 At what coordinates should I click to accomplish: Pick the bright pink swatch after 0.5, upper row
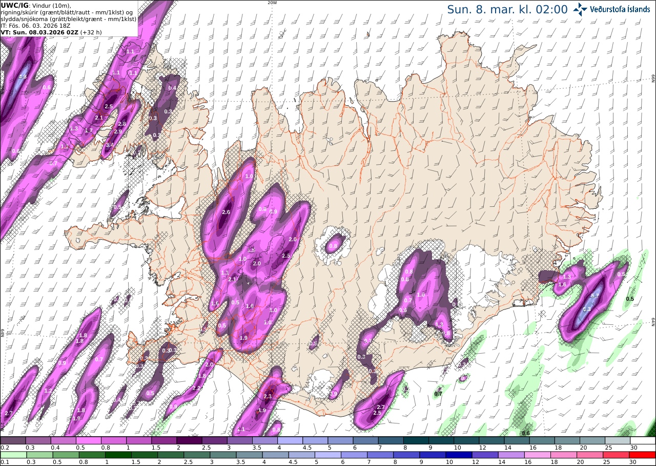click(x=88, y=440)
